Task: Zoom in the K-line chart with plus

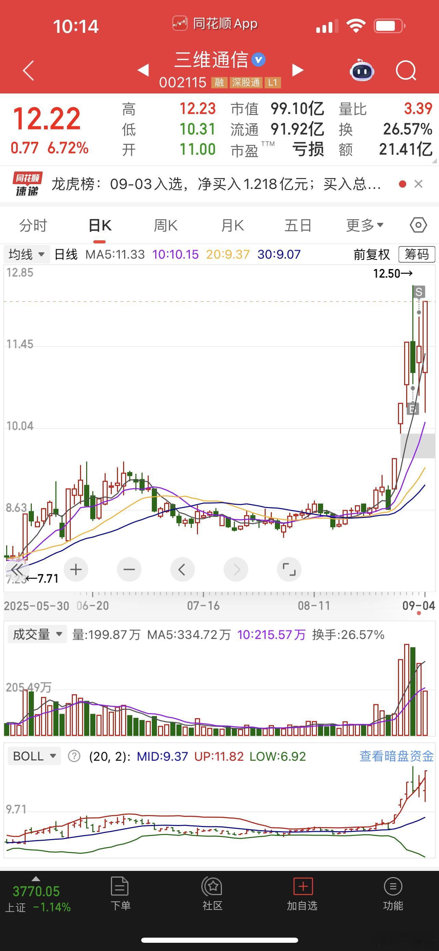Action: pyautogui.click(x=76, y=570)
